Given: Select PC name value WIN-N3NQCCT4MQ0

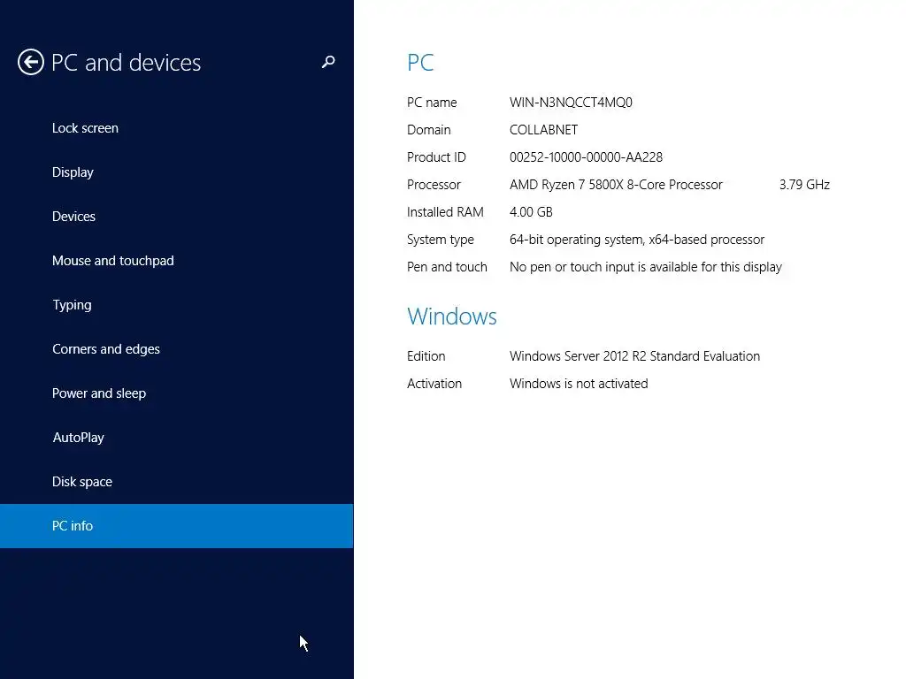Looking at the screenshot, I should pos(571,103).
